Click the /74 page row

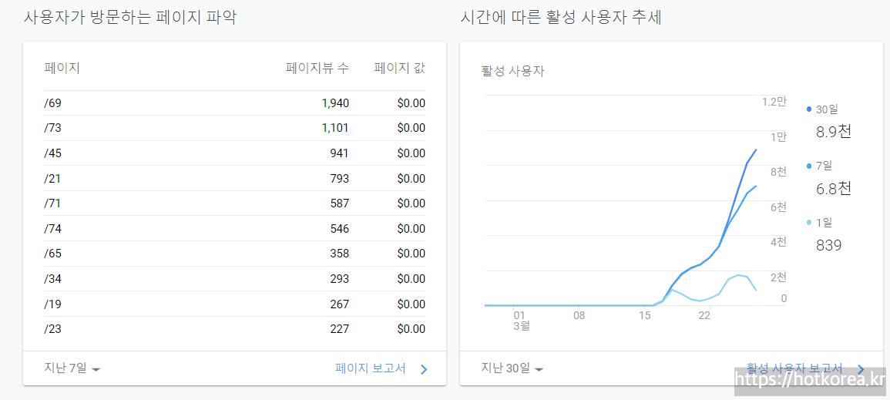[234, 229]
